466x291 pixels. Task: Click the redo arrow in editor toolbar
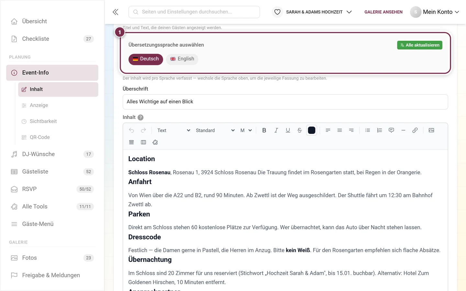coord(143,130)
